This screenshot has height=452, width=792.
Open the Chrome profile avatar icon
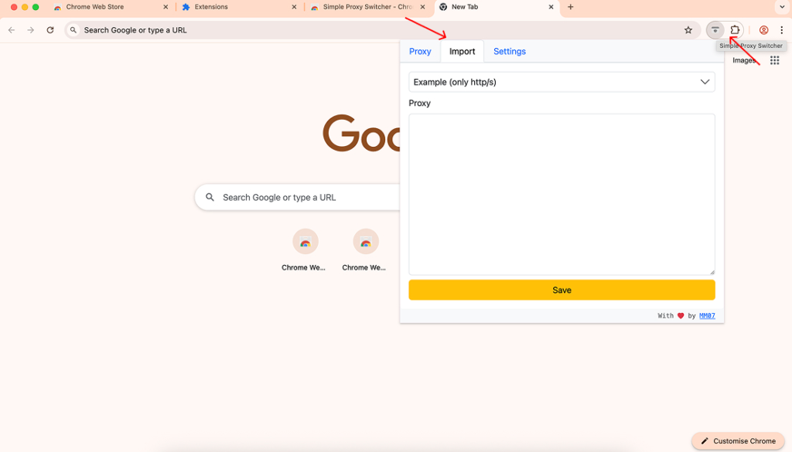point(763,30)
